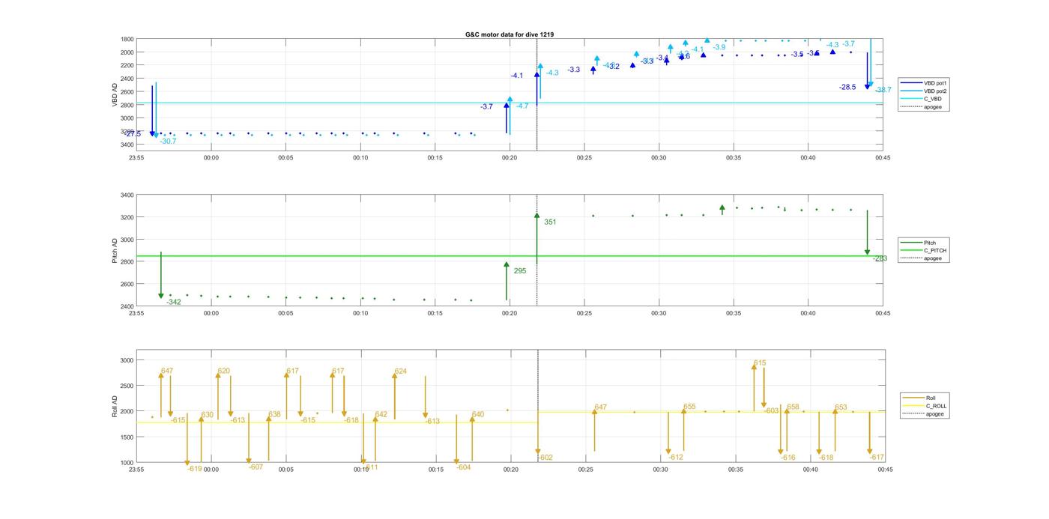
Task: Click the '00:35' time tick under the Pitch plot
Action: pos(734,312)
